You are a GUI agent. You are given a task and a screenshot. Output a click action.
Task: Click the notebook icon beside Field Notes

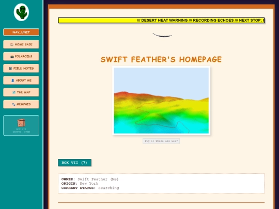(x=10, y=69)
